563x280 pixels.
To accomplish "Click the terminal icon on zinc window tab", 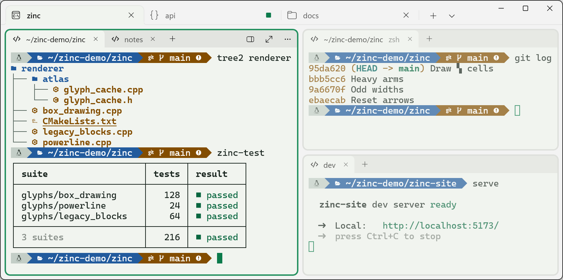I will [x=16, y=15].
